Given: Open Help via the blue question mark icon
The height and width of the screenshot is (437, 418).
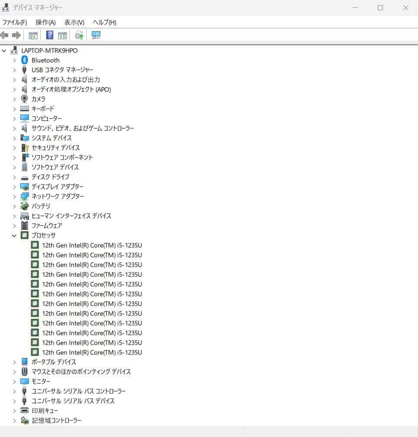Looking at the screenshot, I should (x=49, y=35).
